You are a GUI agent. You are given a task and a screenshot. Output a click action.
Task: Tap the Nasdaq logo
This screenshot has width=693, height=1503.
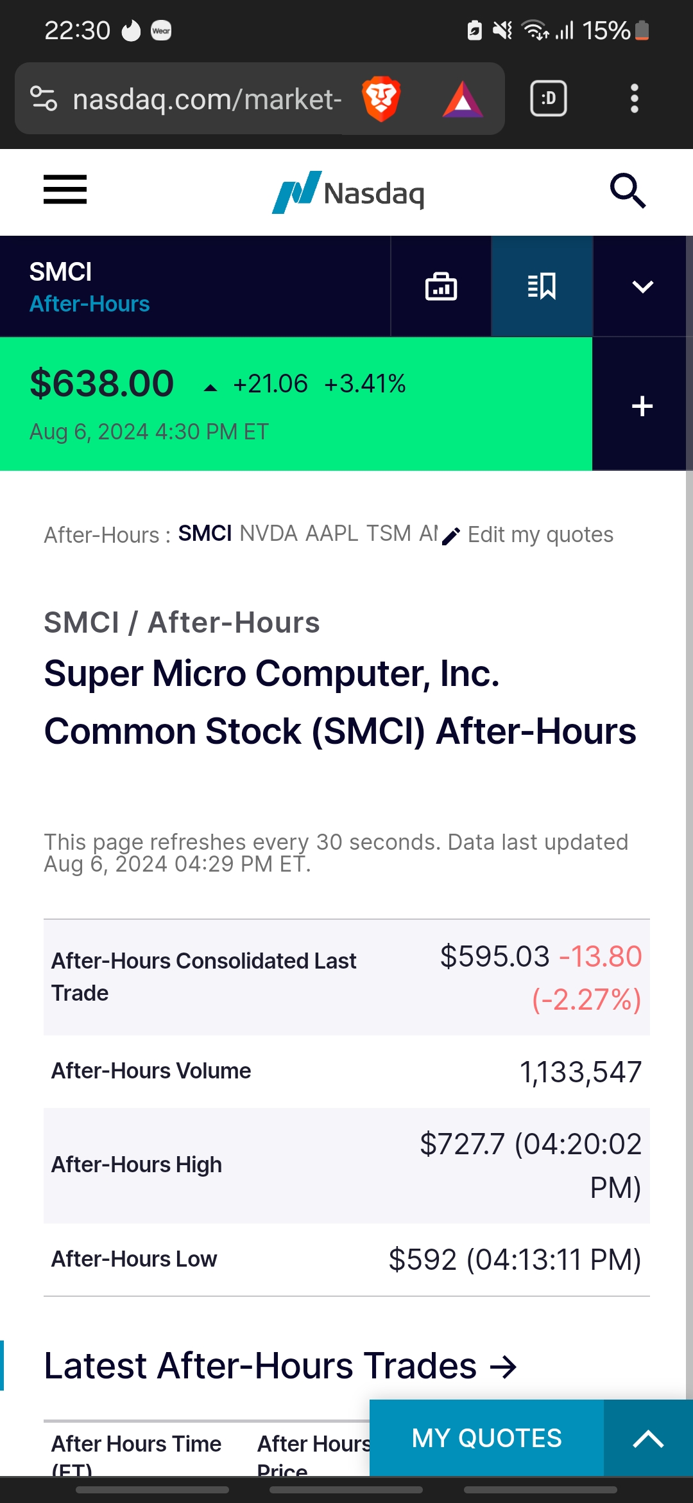348,192
